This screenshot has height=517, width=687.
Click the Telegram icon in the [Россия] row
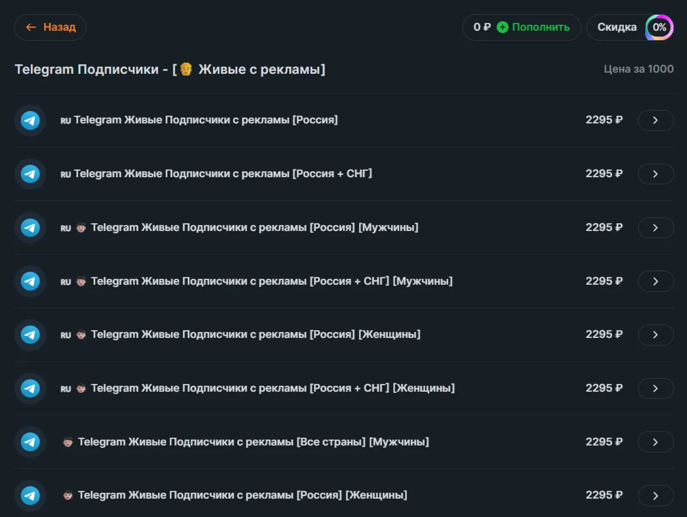pos(30,120)
